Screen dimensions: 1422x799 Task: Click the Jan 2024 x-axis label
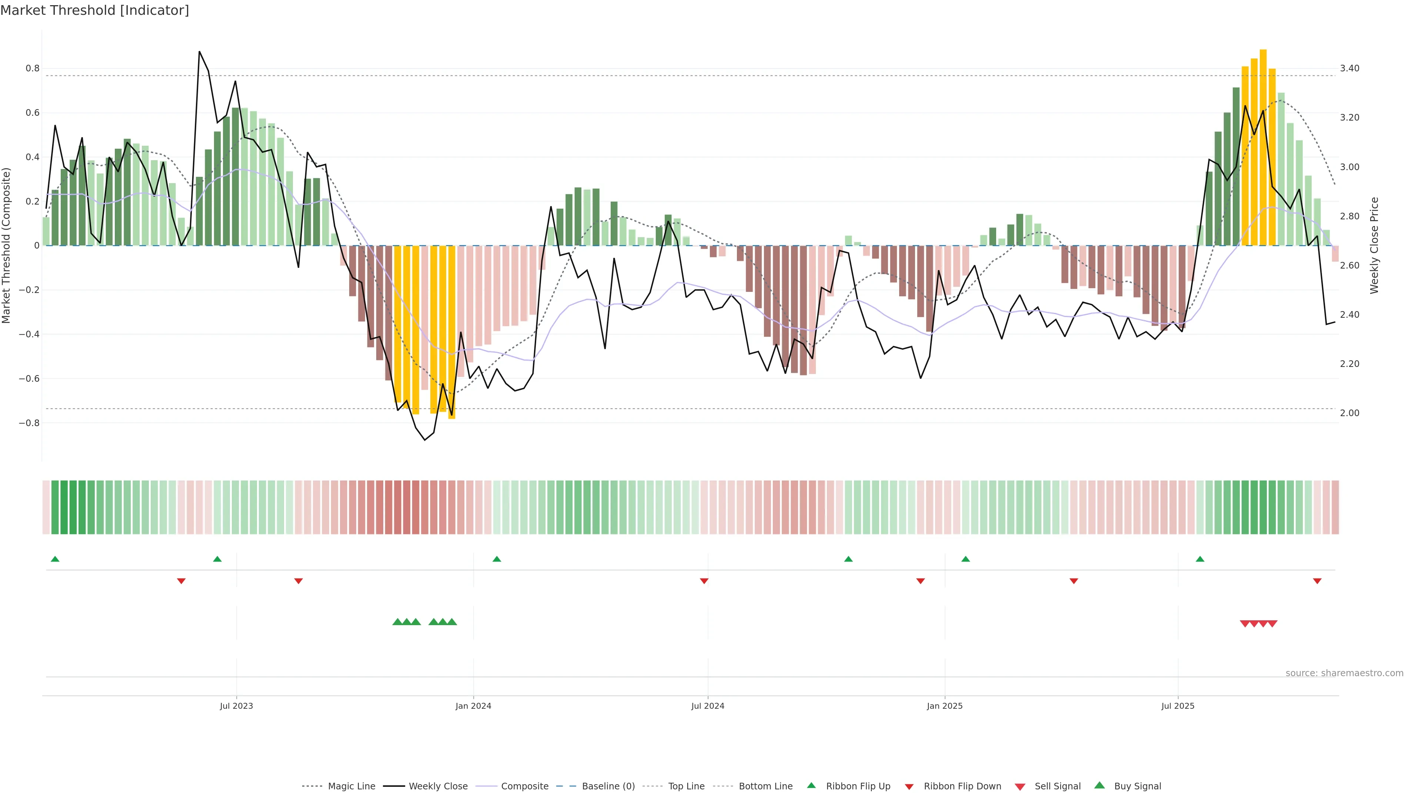473,706
